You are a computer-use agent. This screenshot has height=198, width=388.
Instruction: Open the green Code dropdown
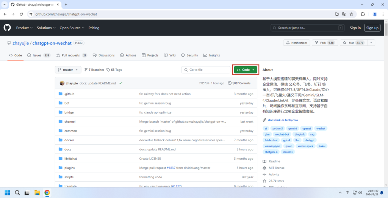(x=246, y=70)
